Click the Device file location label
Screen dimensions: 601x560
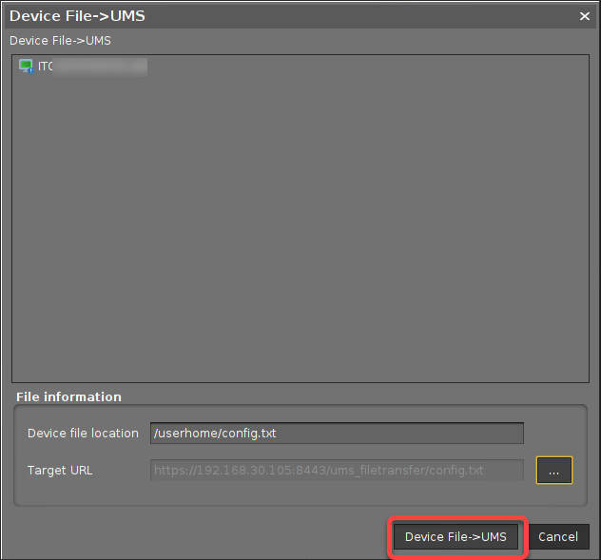[83, 433]
